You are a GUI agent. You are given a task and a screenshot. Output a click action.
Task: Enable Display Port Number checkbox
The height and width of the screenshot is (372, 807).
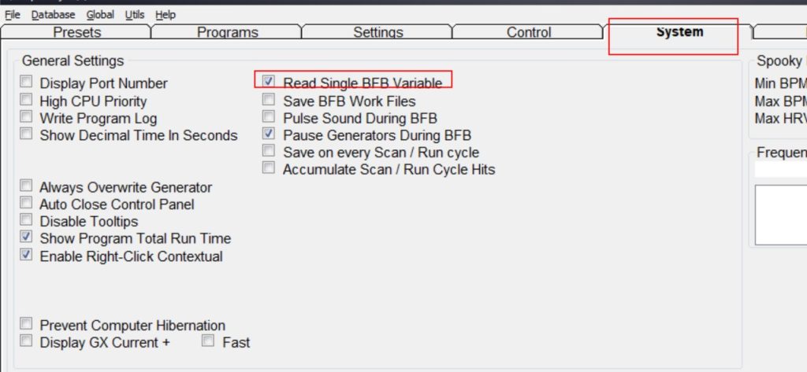point(27,83)
